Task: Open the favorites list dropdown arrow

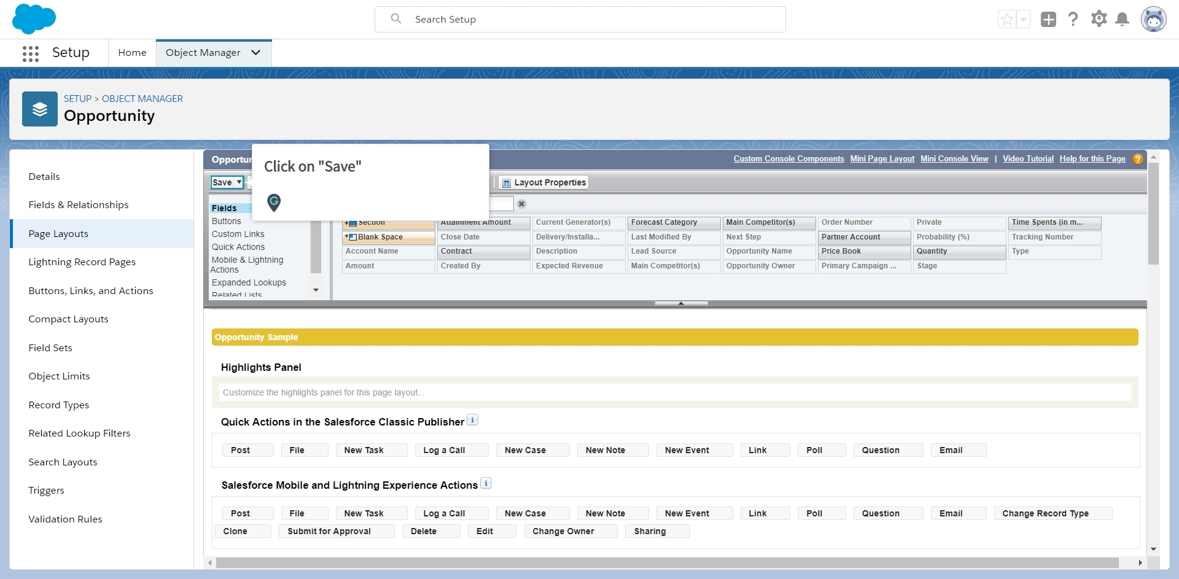Action: tap(1023, 20)
